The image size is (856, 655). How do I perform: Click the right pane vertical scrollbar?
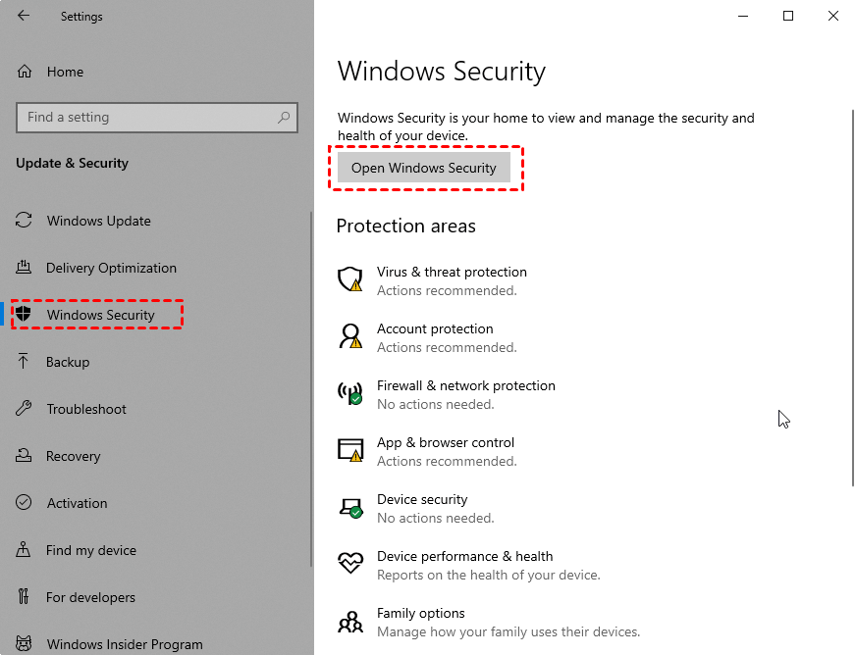pos(851,294)
